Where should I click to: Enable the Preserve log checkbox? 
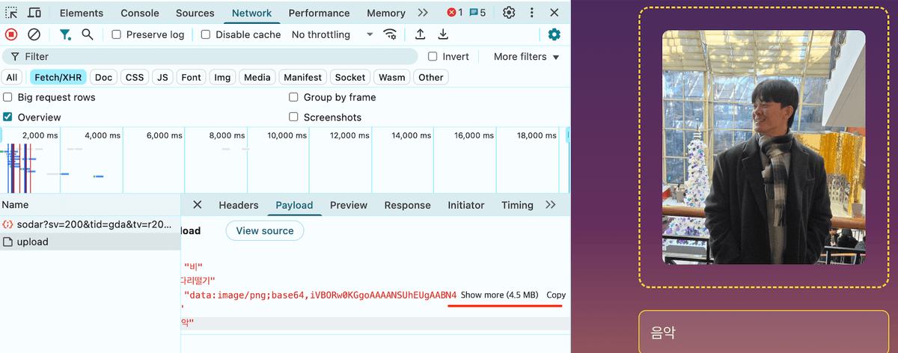pyautogui.click(x=117, y=34)
